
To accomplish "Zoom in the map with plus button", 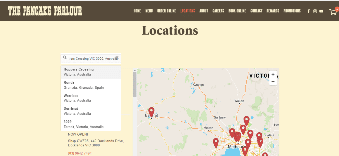I will tap(273, 74).
